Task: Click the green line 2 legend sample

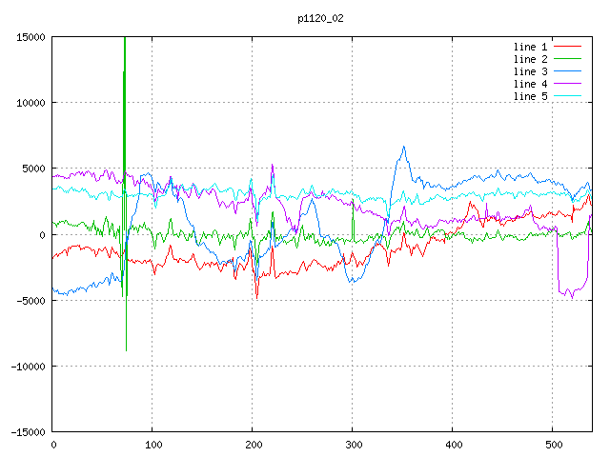Action: [x=567, y=59]
